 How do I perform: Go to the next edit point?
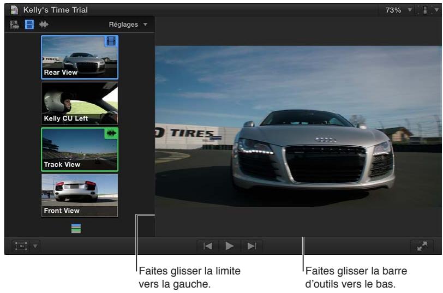click(x=252, y=246)
